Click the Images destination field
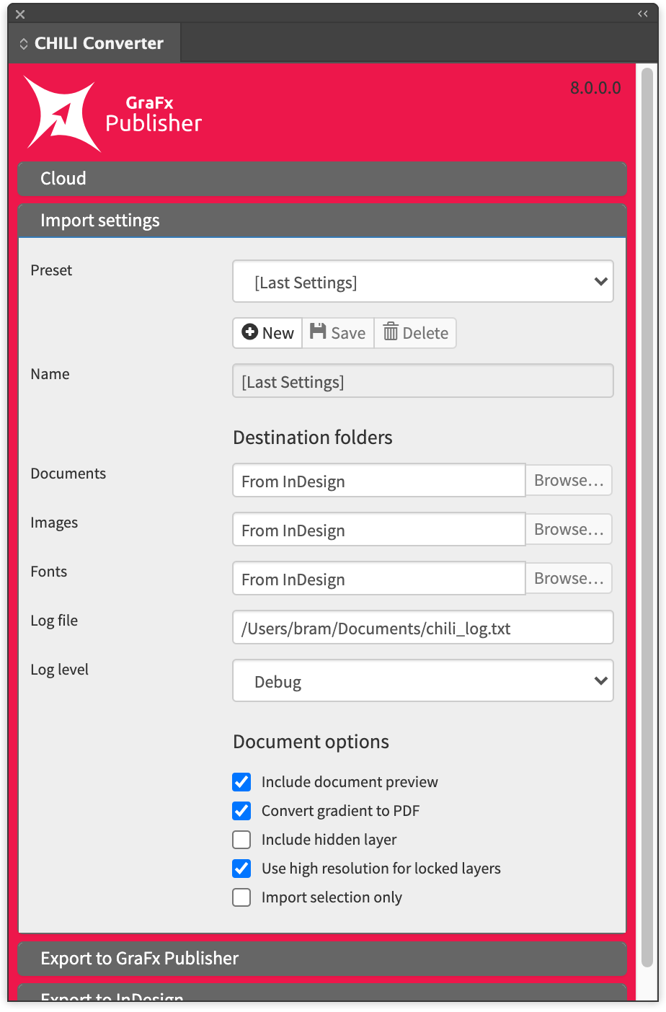This screenshot has width=666, height=1012. click(x=379, y=530)
